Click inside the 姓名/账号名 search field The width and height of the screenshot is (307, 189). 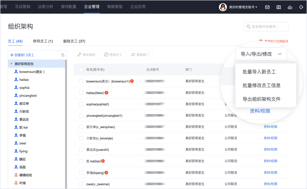[266, 27]
